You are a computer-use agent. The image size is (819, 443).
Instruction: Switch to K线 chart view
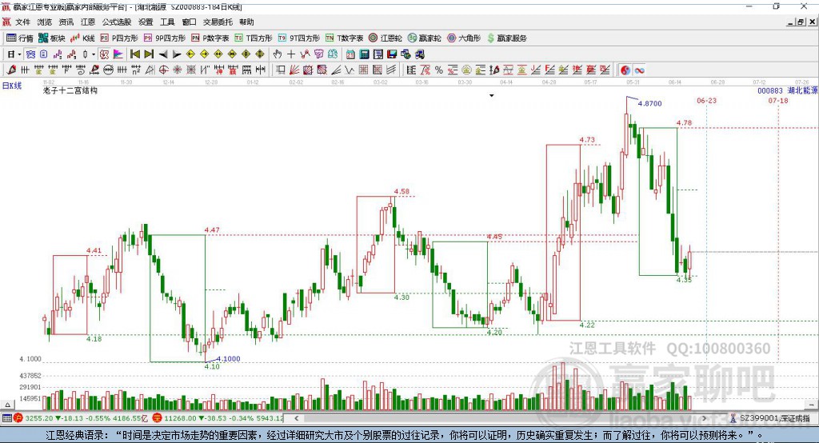(82, 38)
